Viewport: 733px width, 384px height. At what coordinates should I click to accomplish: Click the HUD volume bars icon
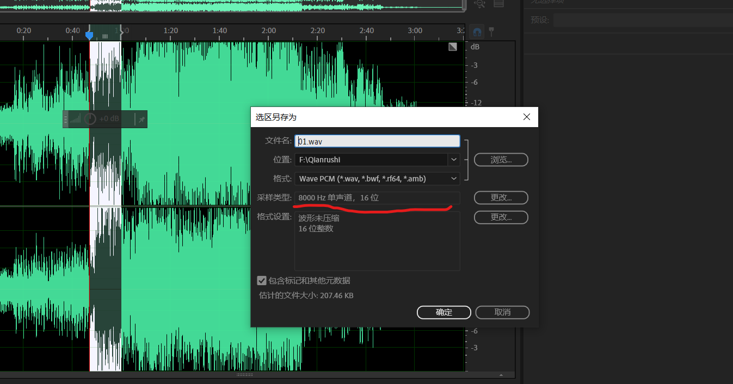[x=75, y=119]
